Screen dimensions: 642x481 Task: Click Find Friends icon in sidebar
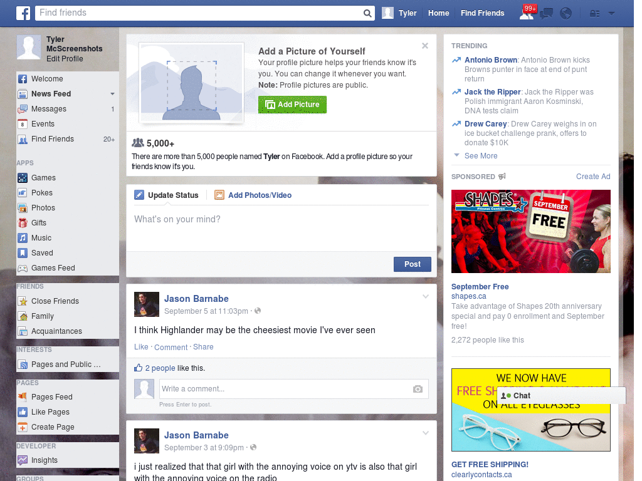click(23, 139)
